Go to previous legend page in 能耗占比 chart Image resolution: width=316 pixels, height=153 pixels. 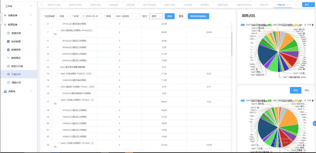point(305,25)
